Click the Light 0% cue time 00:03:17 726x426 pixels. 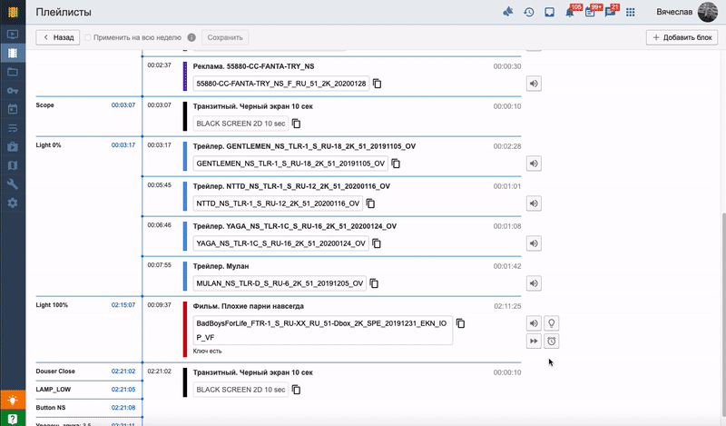coord(123,145)
